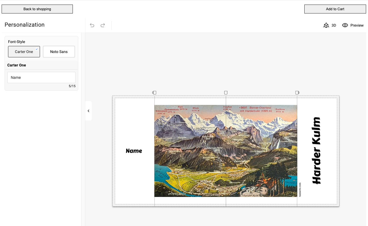Click the redo arrow icon

(x=103, y=25)
